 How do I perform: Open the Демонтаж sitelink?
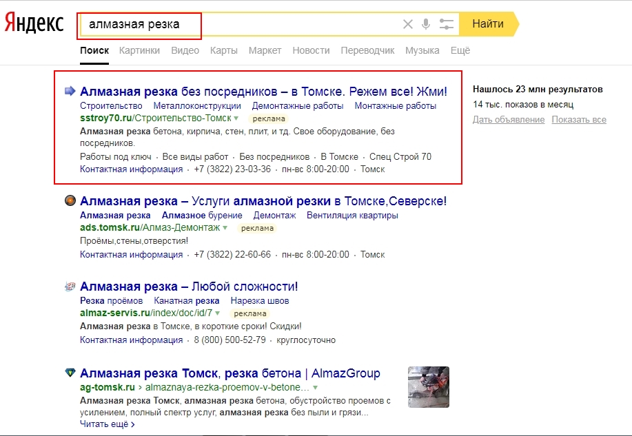point(274,215)
